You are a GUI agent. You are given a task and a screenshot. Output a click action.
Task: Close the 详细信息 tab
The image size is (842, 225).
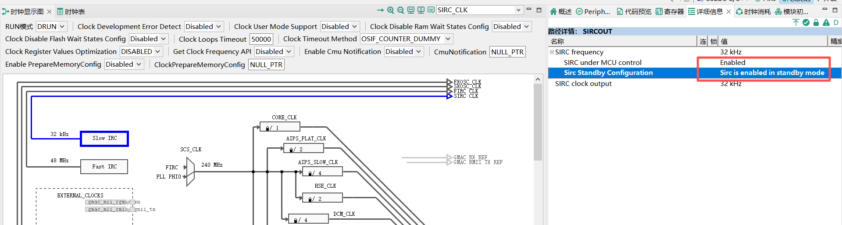click(728, 11)
